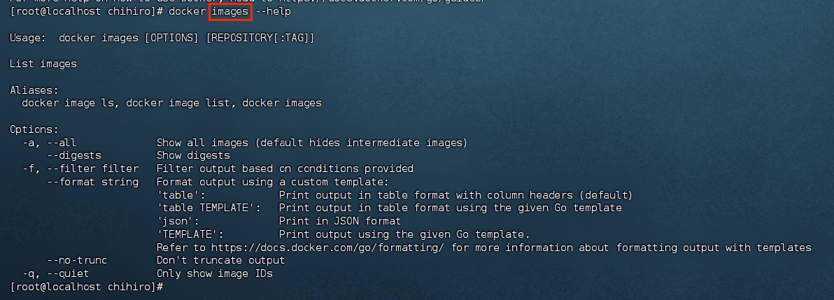Click the "-a, --all" option
The width and height of the screenshot is (834, 300).
coord(49,143)
